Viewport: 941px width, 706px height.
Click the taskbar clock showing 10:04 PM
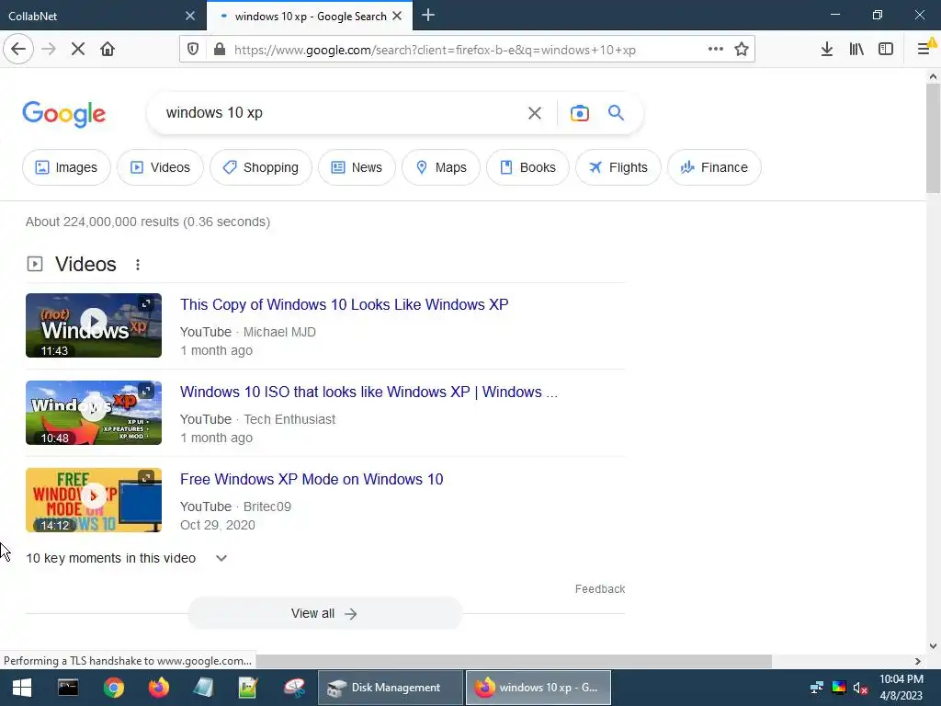(901, 688)
